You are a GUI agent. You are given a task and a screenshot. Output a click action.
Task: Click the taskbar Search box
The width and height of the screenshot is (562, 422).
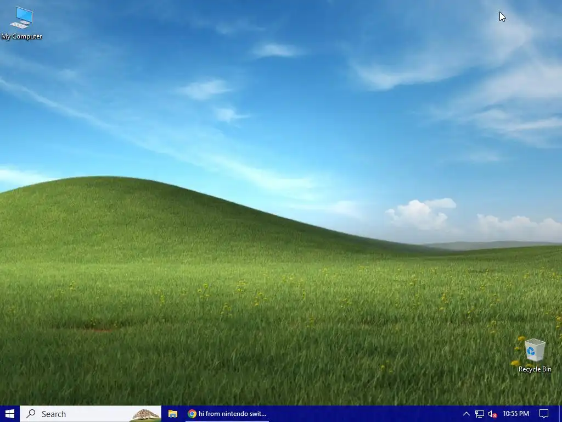click(91, 414)
